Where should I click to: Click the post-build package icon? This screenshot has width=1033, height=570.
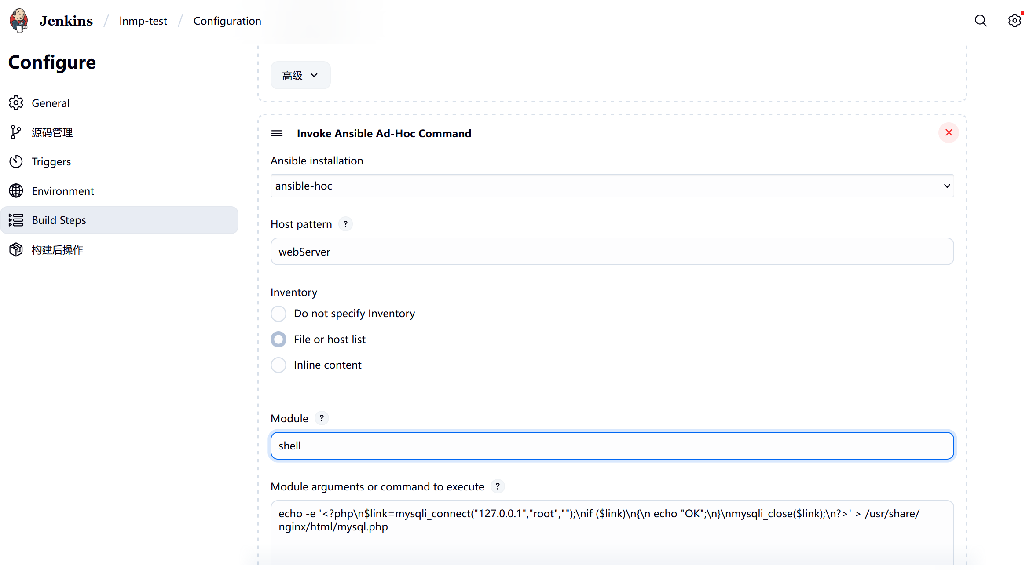click(x=16, y=250)
